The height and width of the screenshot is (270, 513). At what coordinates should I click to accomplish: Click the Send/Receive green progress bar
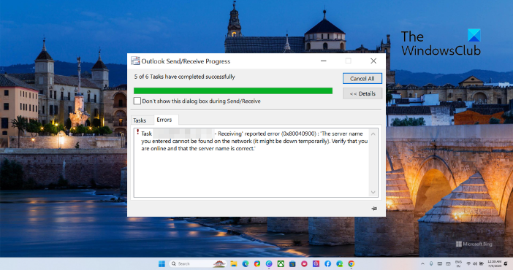233,91
